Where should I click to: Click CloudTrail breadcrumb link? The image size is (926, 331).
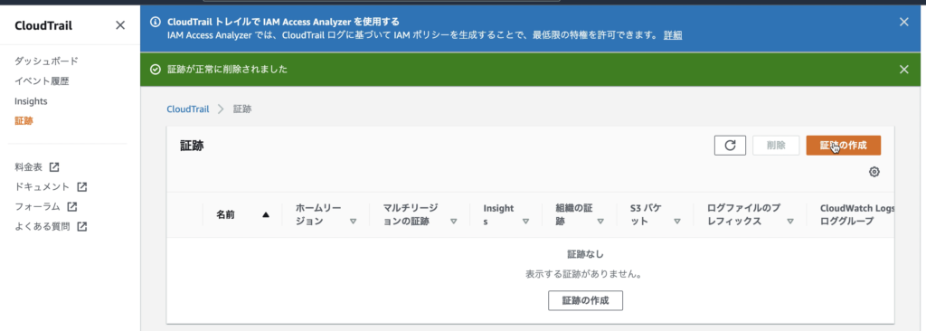[x=188, y=109]
